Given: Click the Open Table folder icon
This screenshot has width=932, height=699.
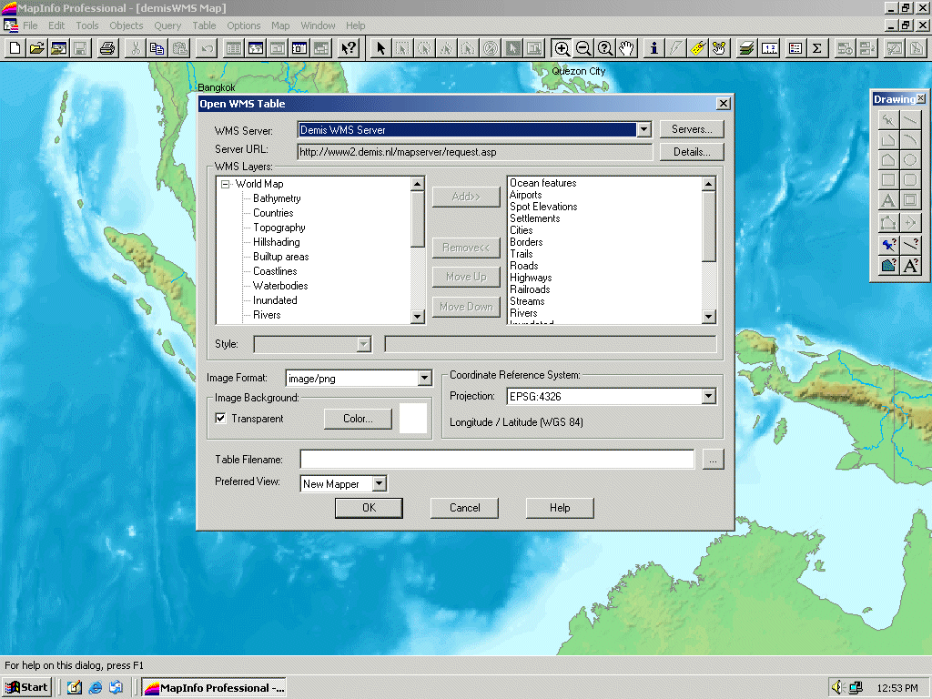Looking at the screenshot, I should click(x=36, y=48).
